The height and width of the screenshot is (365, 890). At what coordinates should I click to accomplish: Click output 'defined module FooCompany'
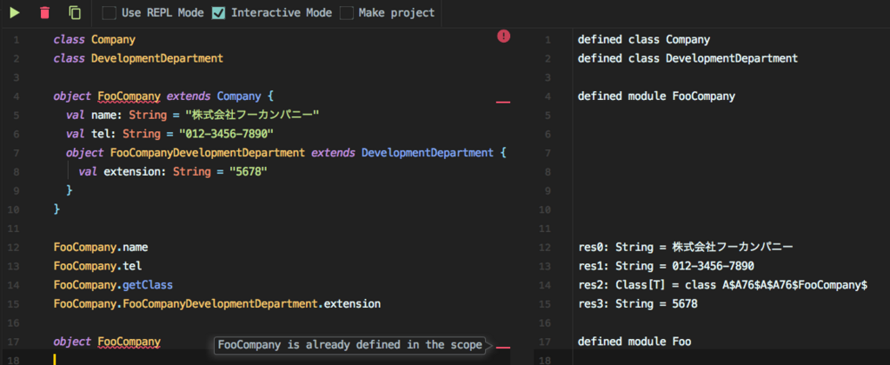point(656,96)
